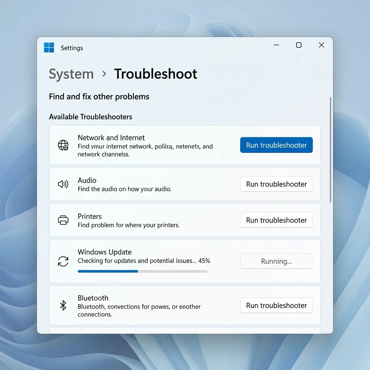Click the Printers icon
370x370 pixels.
[63, 220]
